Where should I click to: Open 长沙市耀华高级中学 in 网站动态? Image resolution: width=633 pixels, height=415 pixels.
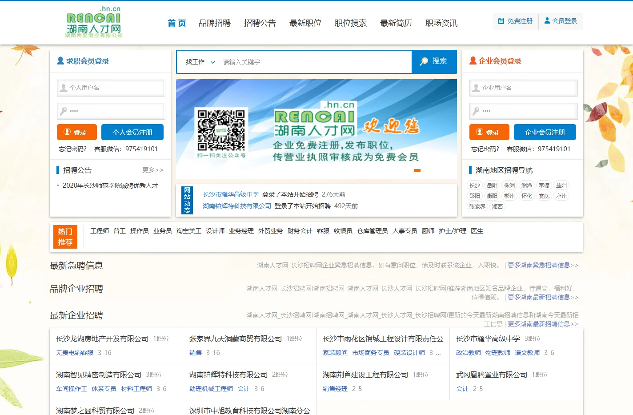point(231,194)
